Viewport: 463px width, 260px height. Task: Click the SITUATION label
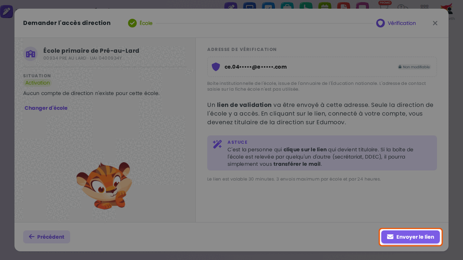coord(37,76)
